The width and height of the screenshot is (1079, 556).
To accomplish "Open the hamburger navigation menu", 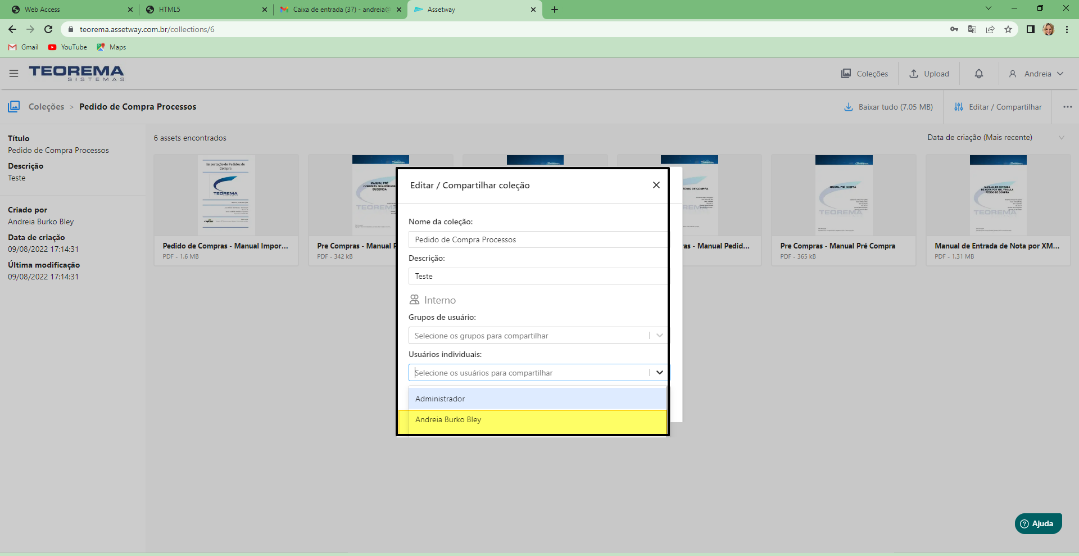I will 14,74.
